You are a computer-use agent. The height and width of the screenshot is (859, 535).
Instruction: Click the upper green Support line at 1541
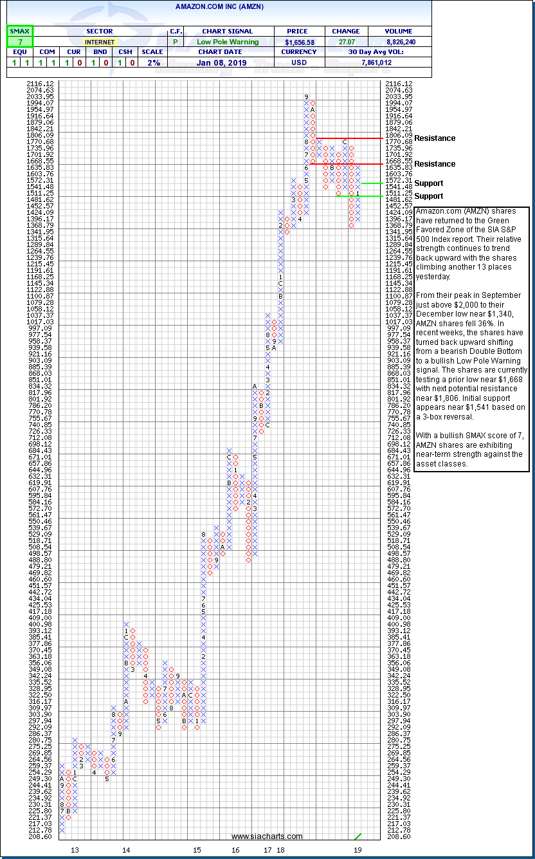374,183
